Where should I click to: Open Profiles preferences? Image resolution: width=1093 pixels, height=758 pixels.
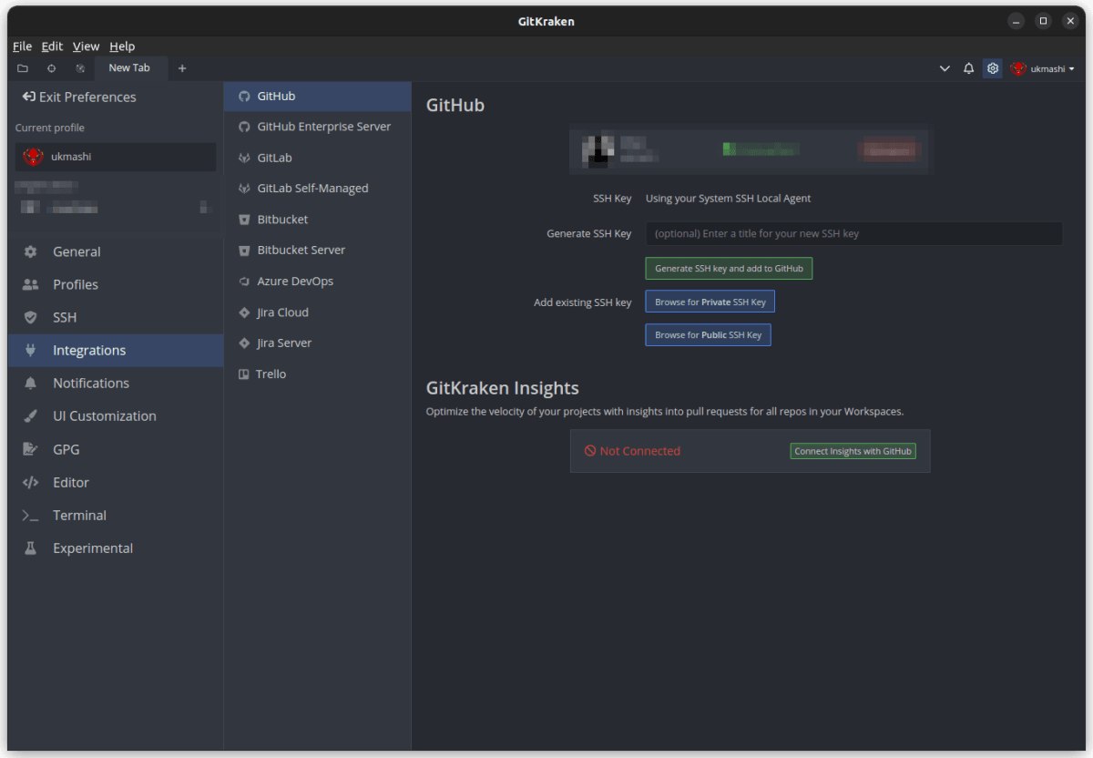point(116,284)
